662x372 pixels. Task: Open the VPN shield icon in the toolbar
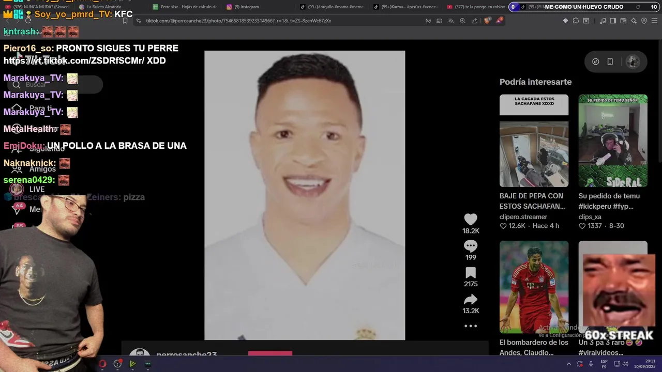click(644, 21)
